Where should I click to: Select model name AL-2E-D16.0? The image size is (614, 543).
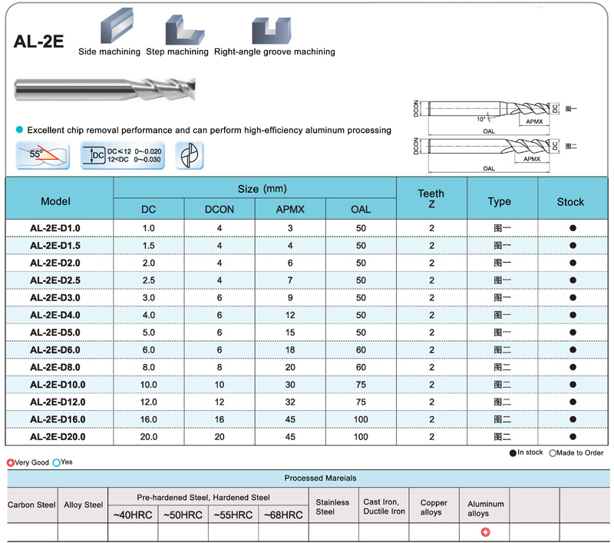(x=58, y=419)
